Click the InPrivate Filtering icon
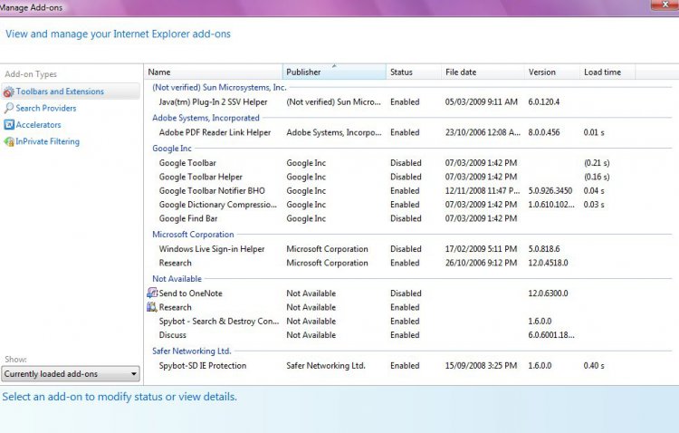The image size is (679, 433). (9, 141)
